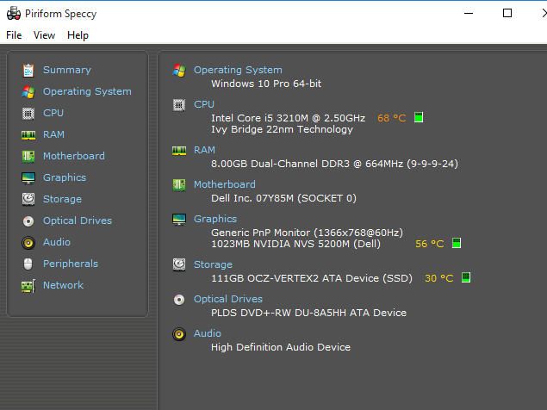The image size is (547, 410).
Task: Select Motherboard in the sidebar
Action: [73, 156]
